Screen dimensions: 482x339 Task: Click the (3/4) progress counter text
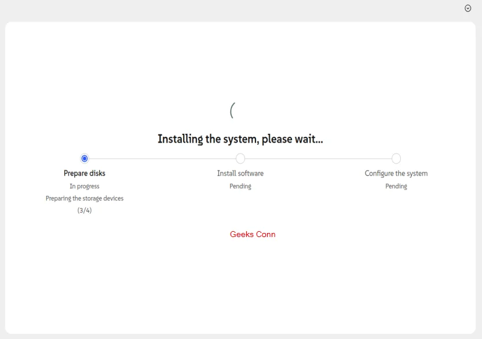pos(85,210)
